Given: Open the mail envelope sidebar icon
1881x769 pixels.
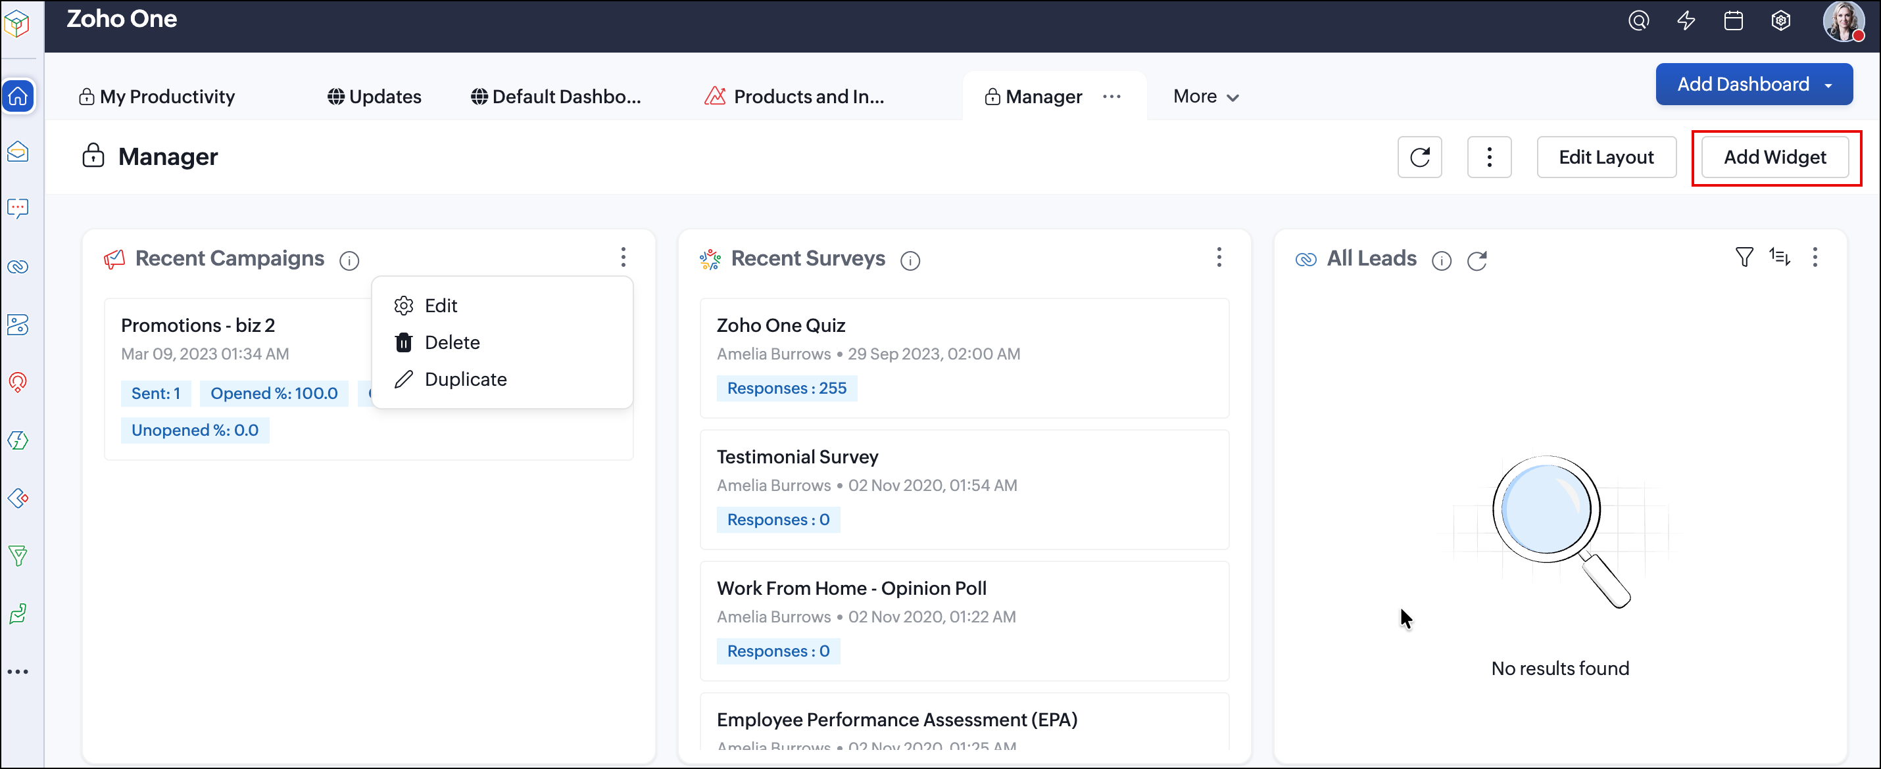Looking at the screenshot, I should coord(18,152).
